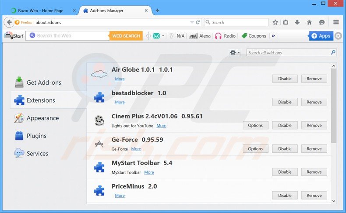Disable the Cinem Plus extension
This screenshot has width=346, height=213.
(x=285, y=125)
